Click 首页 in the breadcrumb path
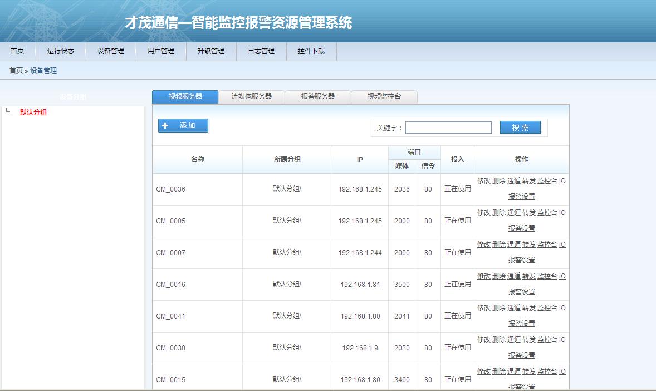Image resolution: width=656 pixels, height=391 pixels. tap(16, 71)
